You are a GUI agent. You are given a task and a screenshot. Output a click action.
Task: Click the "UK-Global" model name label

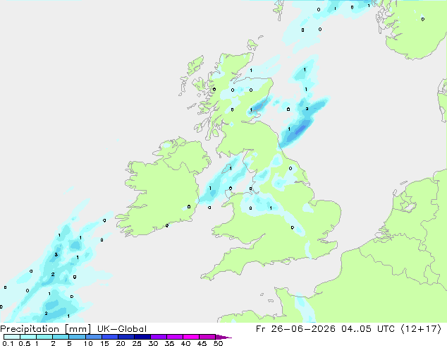pyautogui.click(x=122, y=329)
